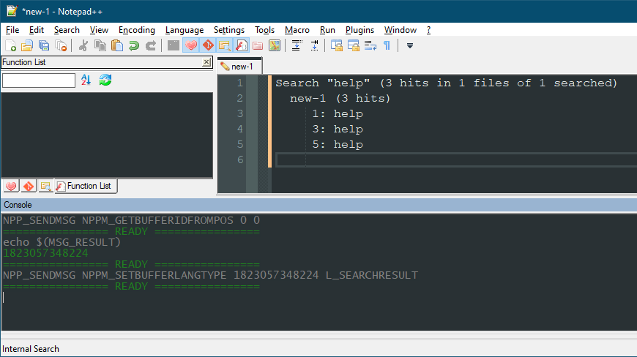
Task: Open the Plugins menu
Action: click(x=360, y=30)
